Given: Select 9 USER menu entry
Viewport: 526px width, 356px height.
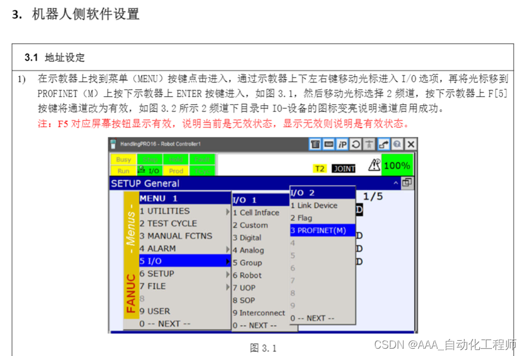Looking at the screenshot, I should (x=185, y=312).
